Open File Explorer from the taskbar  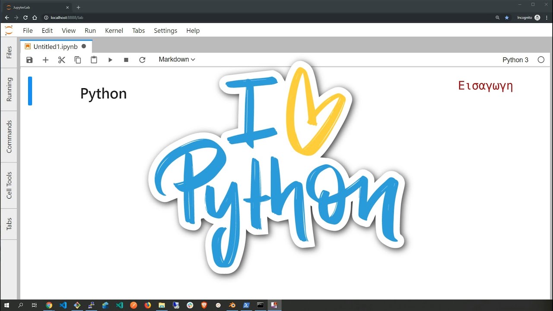click(162, 305)
